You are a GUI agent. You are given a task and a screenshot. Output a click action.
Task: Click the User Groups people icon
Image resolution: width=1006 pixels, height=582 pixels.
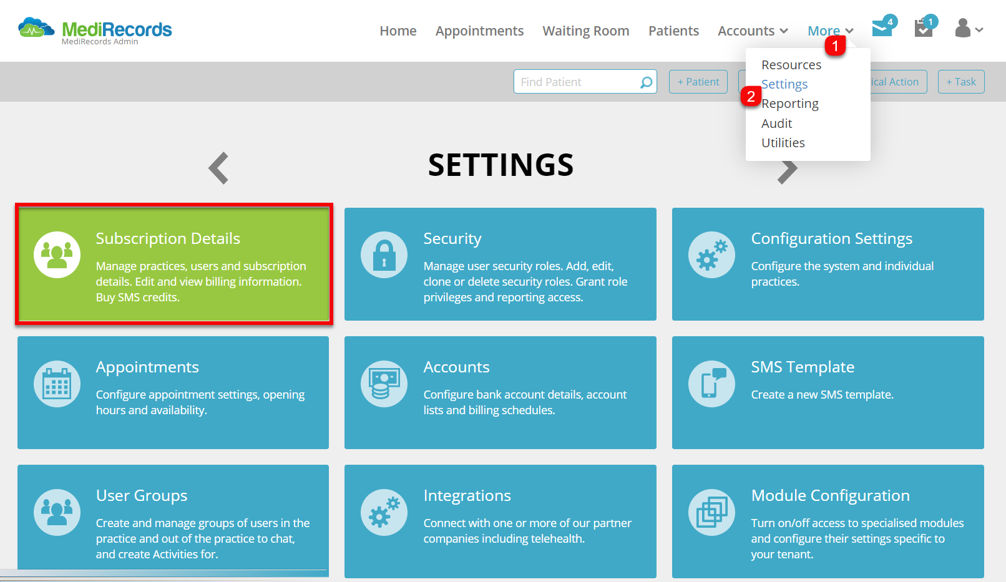(57, 512)
